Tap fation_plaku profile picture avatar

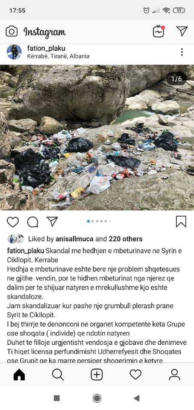pyautogui.click(x=14, y=52)
